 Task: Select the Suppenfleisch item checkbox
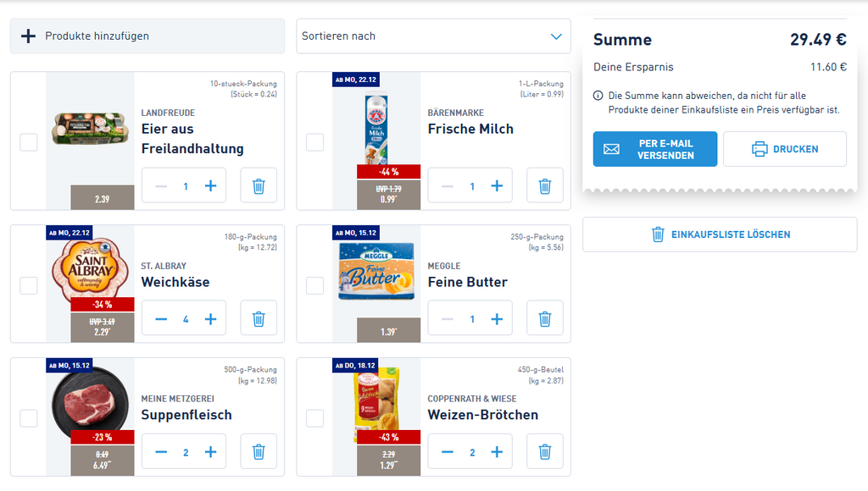(29, 417)
